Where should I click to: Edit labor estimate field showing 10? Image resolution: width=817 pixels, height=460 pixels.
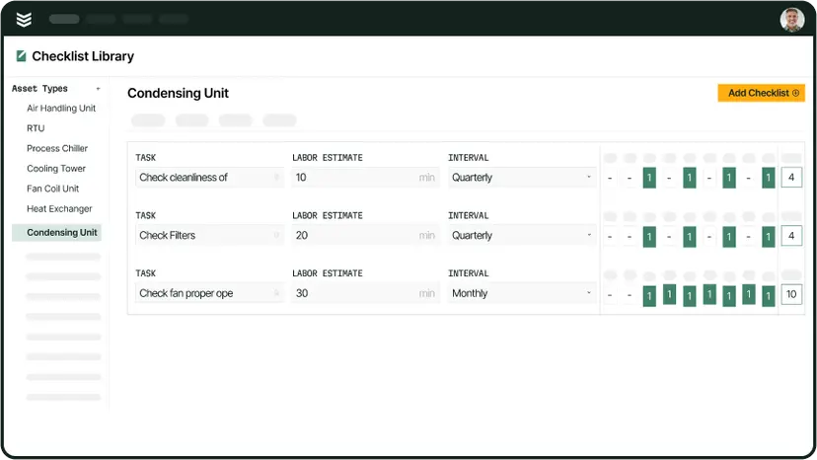360,178
